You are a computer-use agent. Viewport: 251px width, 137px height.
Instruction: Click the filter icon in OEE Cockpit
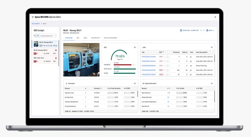tap(38, 36)
